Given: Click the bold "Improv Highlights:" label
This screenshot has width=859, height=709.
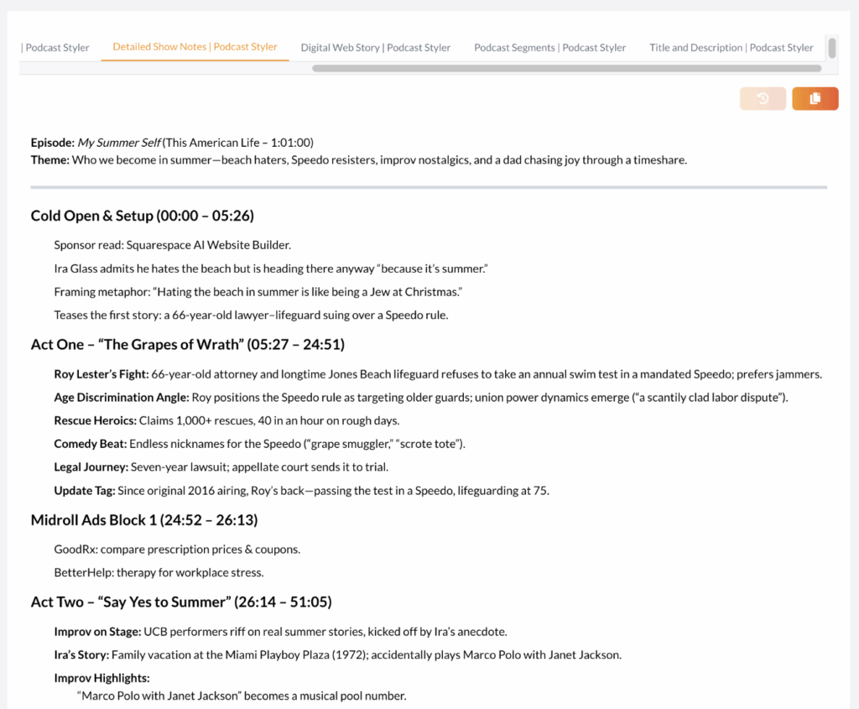Looking at the screenshot, I should coord(102,678).
